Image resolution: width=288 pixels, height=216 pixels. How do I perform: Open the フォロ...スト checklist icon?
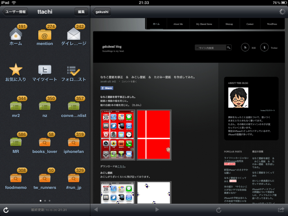coord(73,70)
